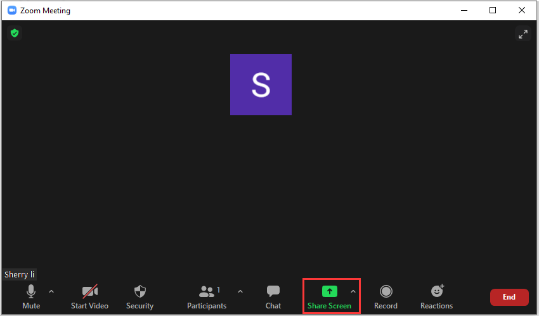Maximize the Zoom Meeting window
Screen dimensions: 539x316
pyautogui.click(x=493, y=10)
